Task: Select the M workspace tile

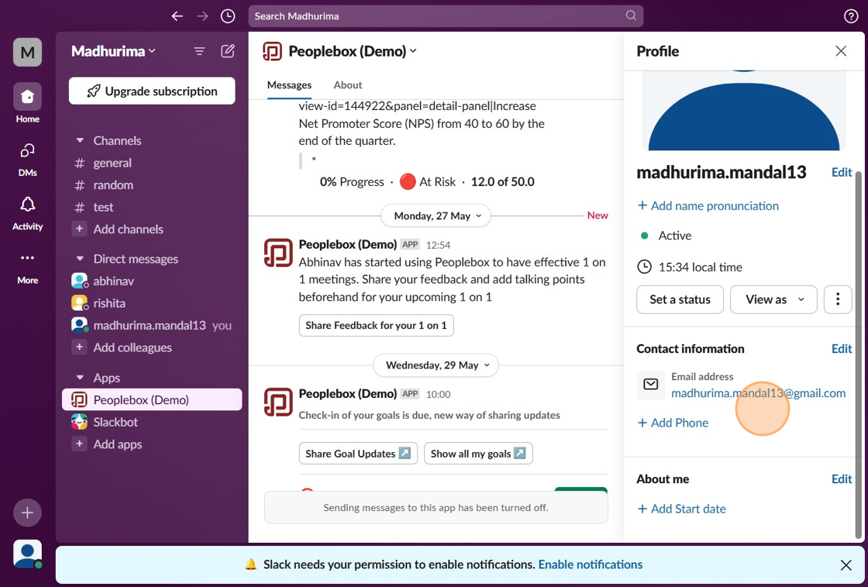Action: pos(28,52)
